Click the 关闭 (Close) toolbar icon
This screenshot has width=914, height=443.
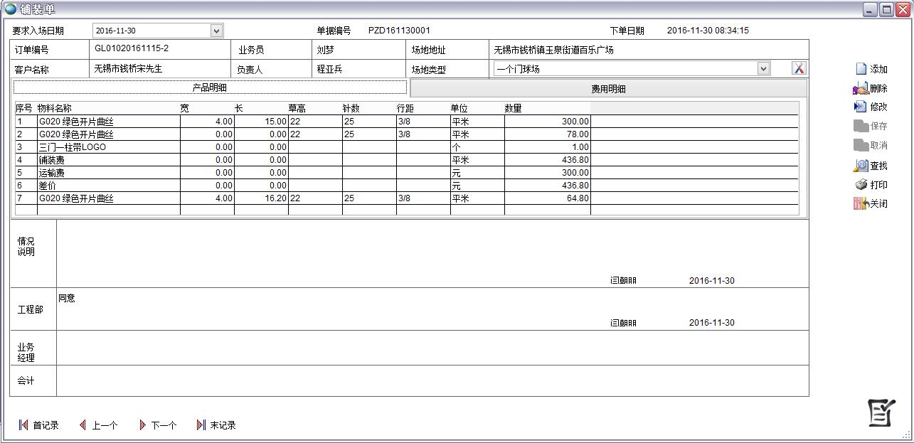click(x=861, y=203)
